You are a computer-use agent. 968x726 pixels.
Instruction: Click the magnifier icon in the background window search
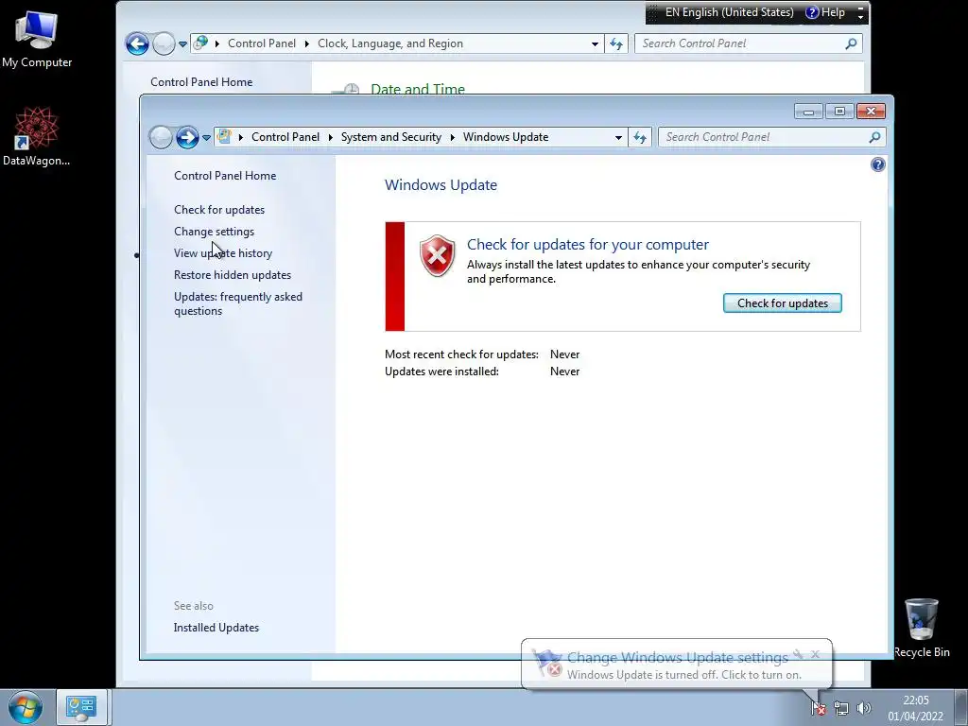coord(851,43)
